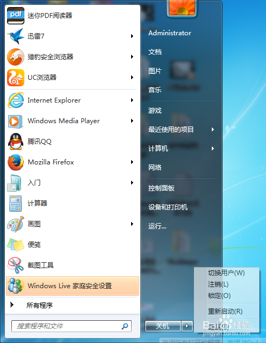Click the 迷你PDF阅读器 program label

pyautogui.click(x=50, y=16)
